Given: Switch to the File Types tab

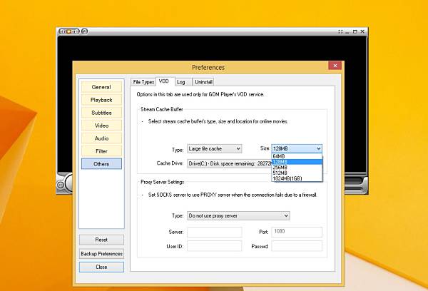Looking at the screenshot, I should coord(143,82).
